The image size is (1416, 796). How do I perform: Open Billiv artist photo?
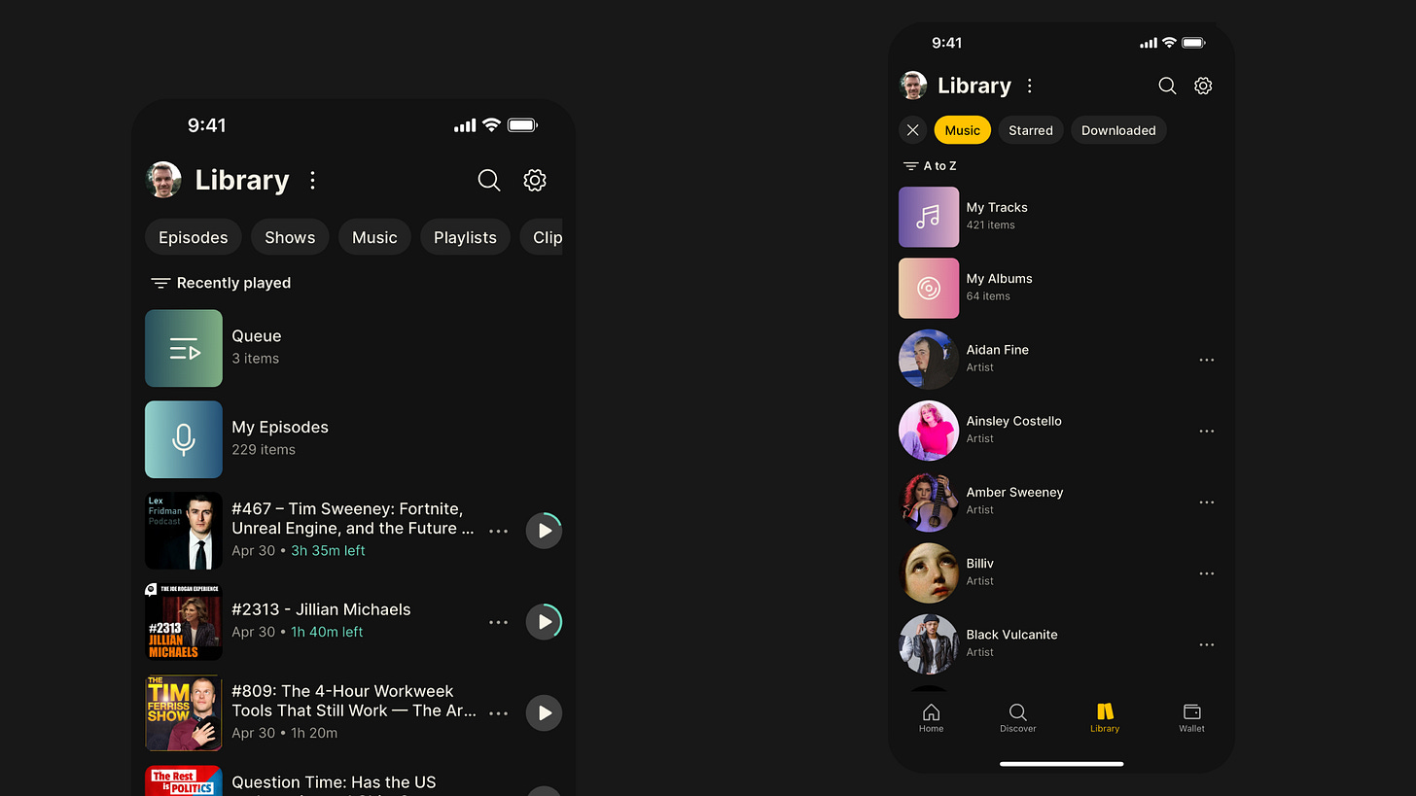pyautogui.click(x=929, y=573)
